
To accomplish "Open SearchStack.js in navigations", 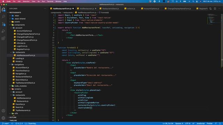I will click(22, 80).
